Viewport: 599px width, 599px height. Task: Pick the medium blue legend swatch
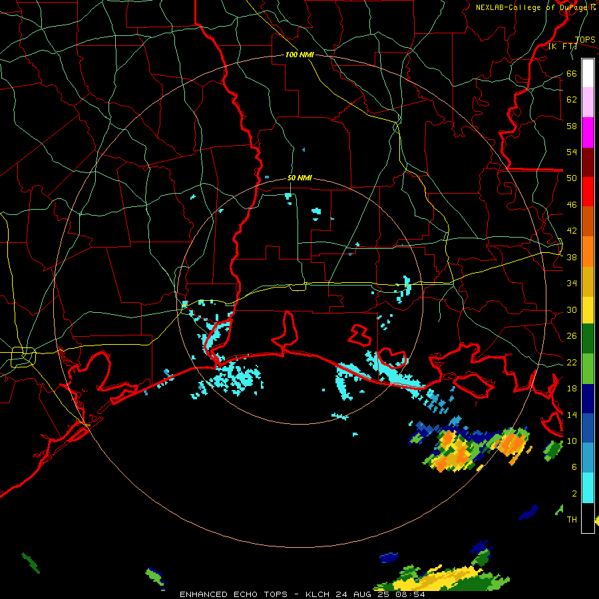coord(588,428)
